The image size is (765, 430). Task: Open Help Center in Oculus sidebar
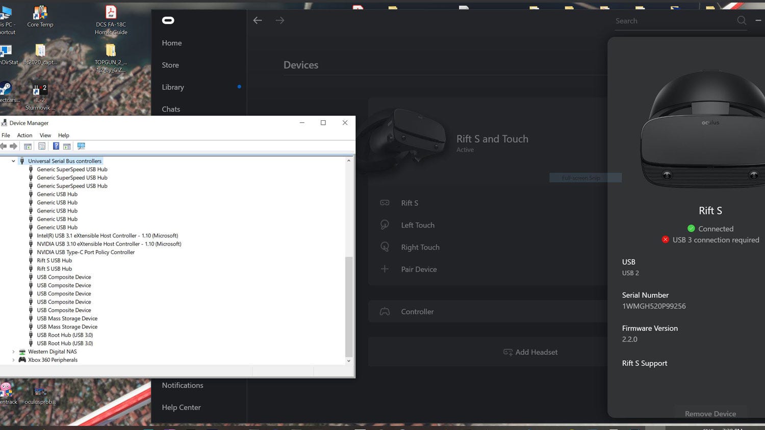pos(181,407)
